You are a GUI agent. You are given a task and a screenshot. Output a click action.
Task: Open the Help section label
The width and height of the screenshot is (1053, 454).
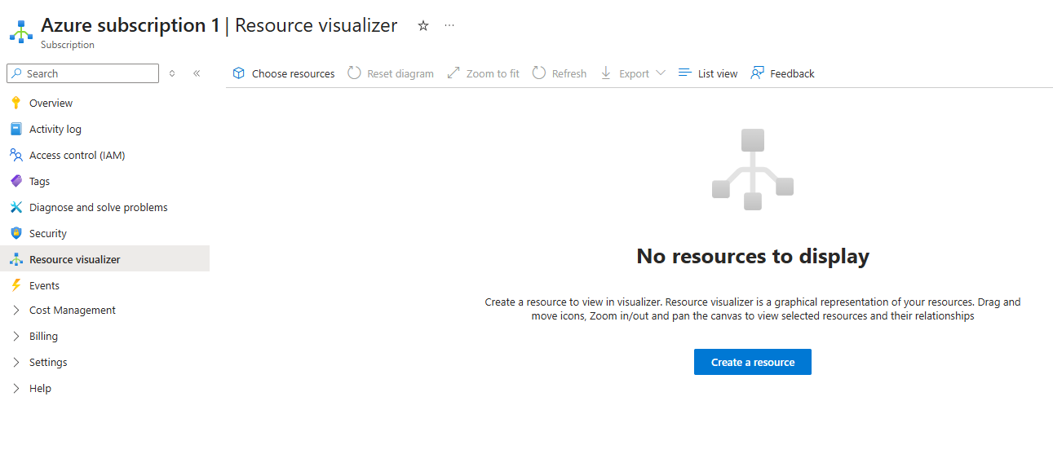click(x=40, y=388)
